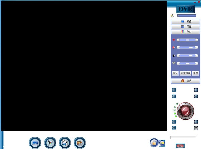Expand the 录像 recording section
This screenshot has height=149, width=201.
(x=185, y=27)
